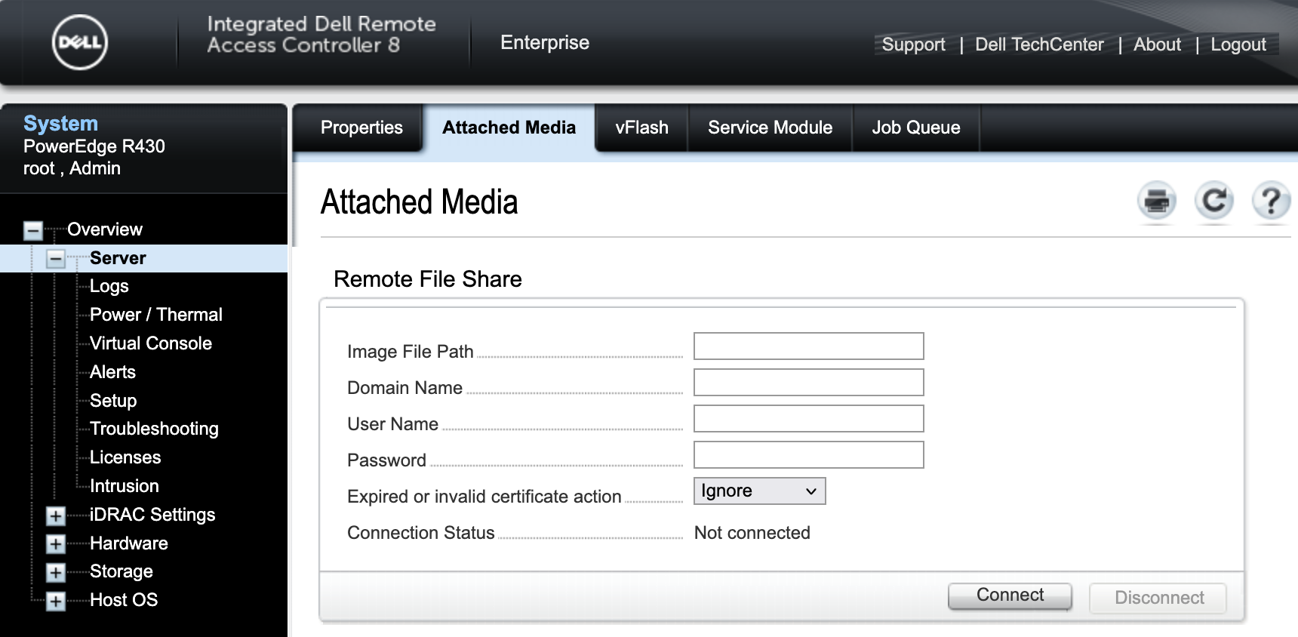Click the Dell logo icon
Viewport: 1298px width, 637px height.
(x=79, y=42)
